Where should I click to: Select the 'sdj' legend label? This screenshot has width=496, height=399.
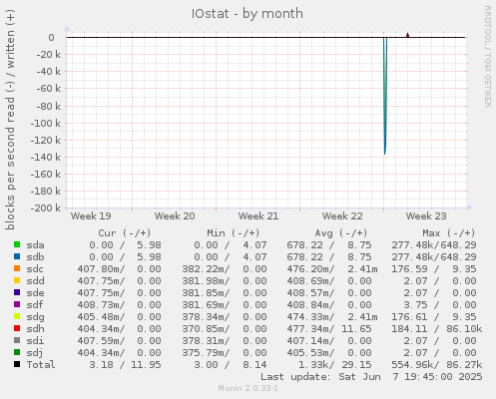[35, 354]
